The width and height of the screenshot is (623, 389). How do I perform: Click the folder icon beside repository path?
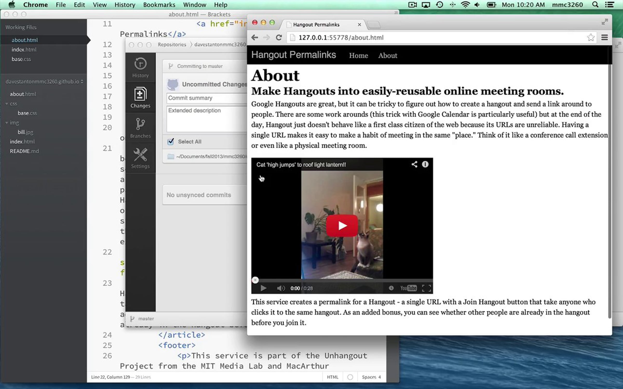[x=171, y=156]
